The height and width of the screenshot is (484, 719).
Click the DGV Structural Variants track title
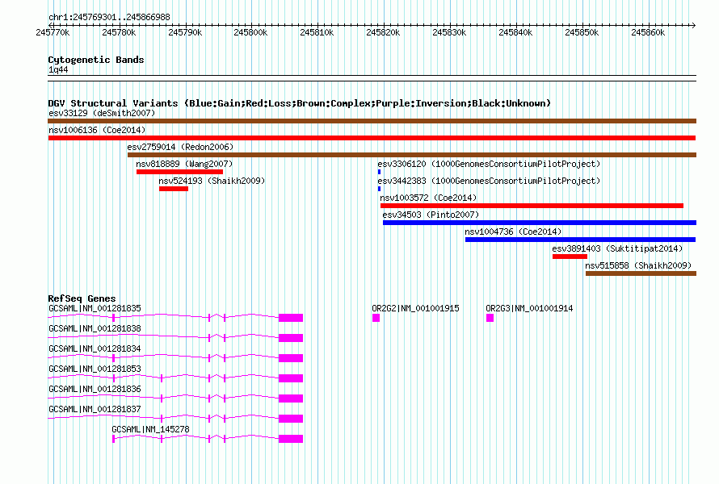[x=300, y=103]
